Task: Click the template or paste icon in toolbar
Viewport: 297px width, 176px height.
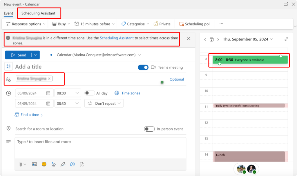Action: 82,164
